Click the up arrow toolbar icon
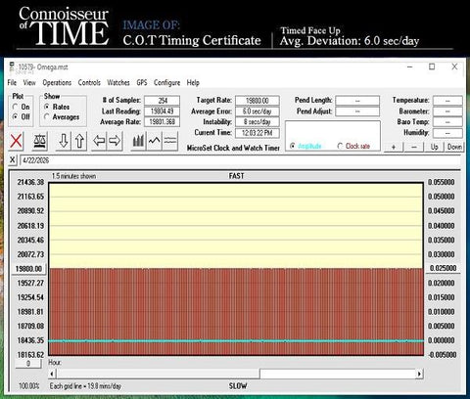This screenshot has height=399, width=470. click(79, 141)
